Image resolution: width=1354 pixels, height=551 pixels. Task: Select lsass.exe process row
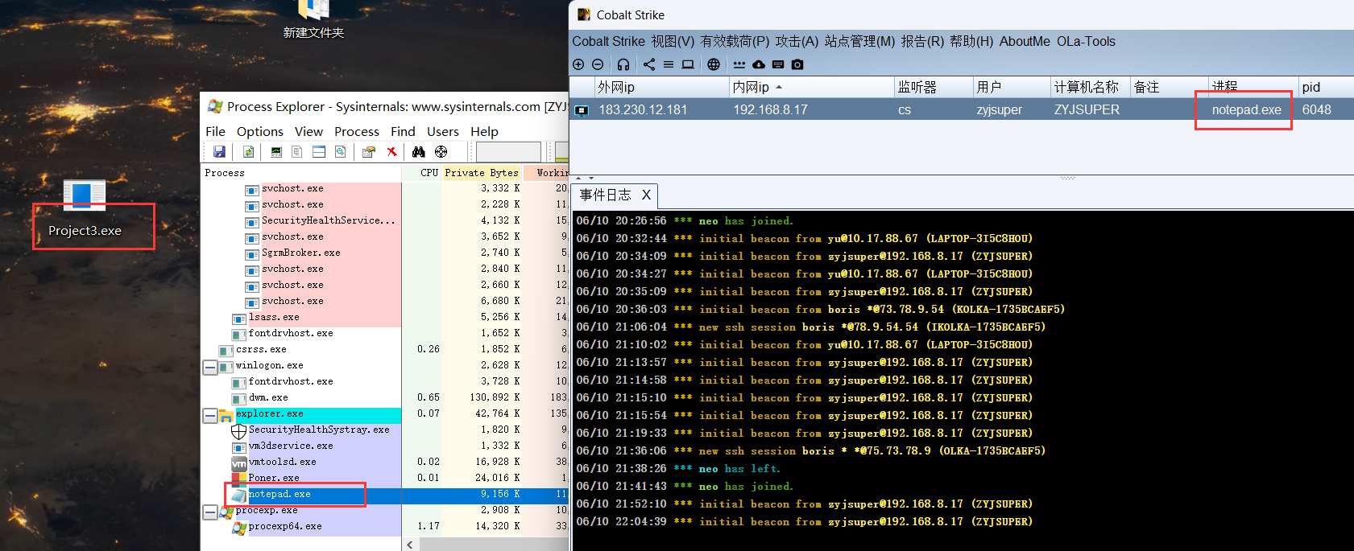[x=385, y=317]
